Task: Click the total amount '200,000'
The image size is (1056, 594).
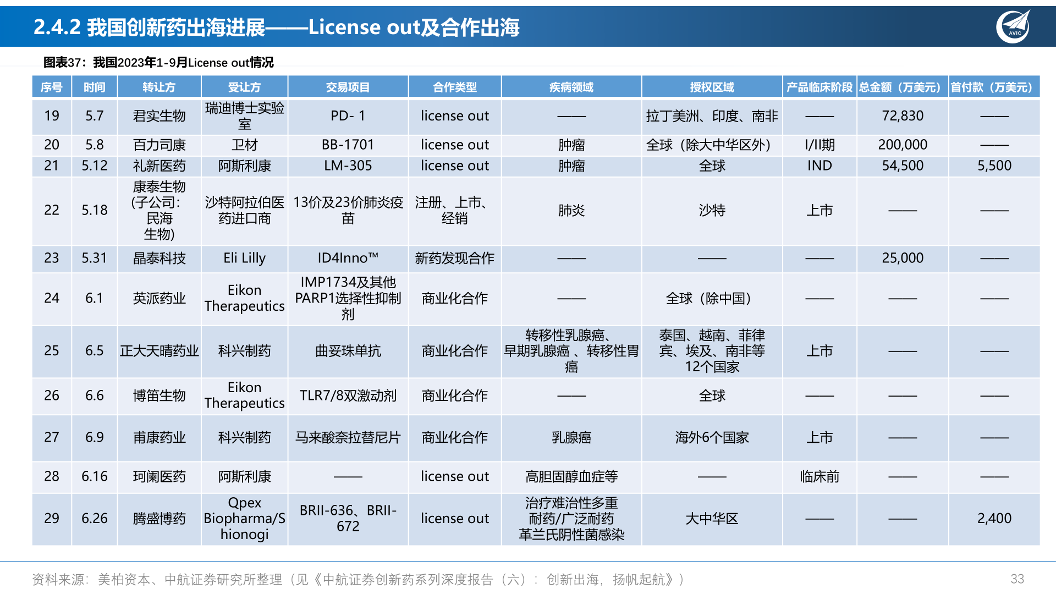Action: coord(903,145)
